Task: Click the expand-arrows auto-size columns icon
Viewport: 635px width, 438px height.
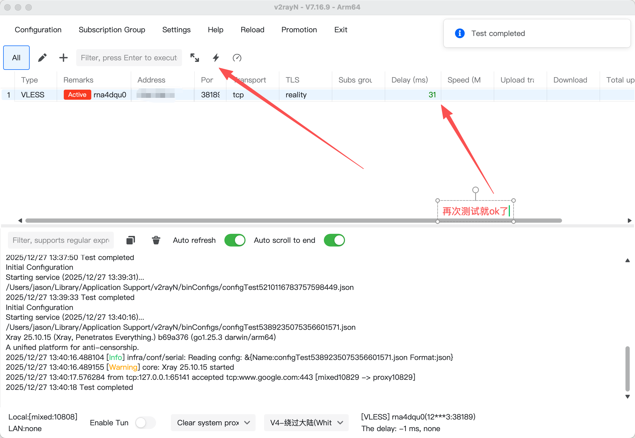Action: tap(195, 58)
